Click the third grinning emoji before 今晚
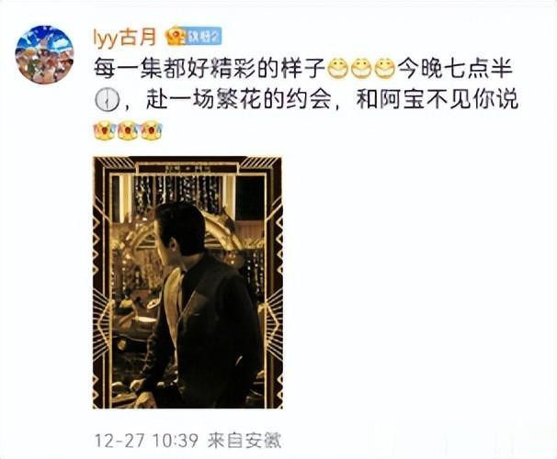Viewport: 557px width, 459px height. click(x=385, y=68)
